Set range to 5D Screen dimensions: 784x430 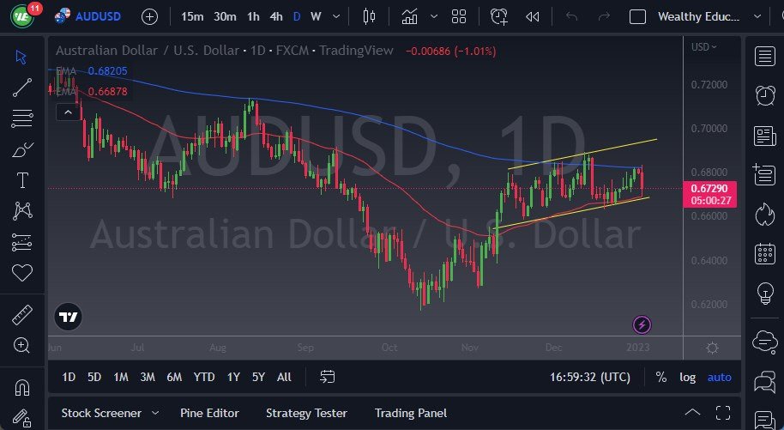click(94, 377)
